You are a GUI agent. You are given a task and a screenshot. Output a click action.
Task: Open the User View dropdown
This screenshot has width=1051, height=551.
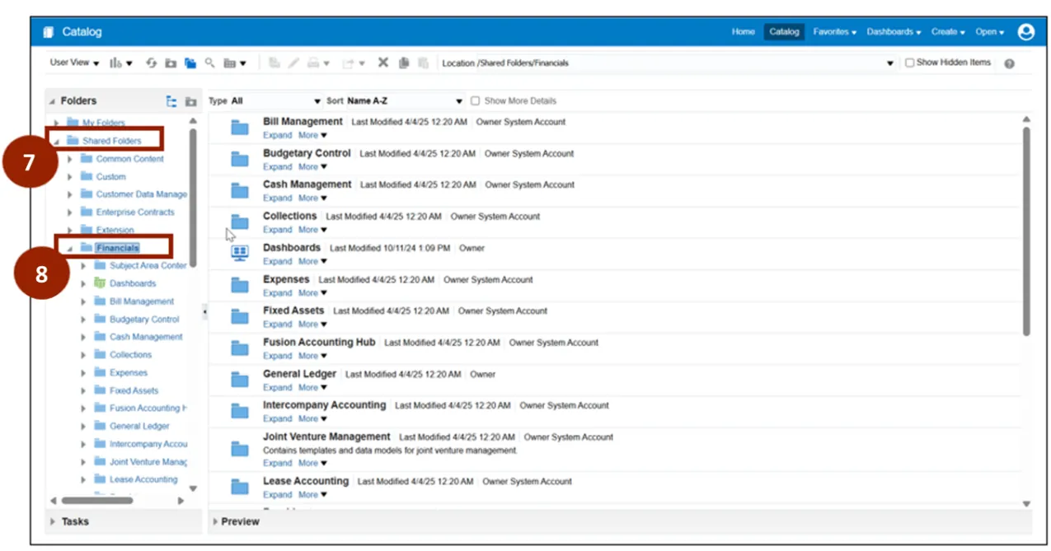point(74,63)
